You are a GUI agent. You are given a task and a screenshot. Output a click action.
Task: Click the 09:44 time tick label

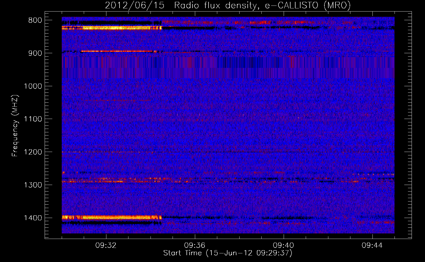372,245
